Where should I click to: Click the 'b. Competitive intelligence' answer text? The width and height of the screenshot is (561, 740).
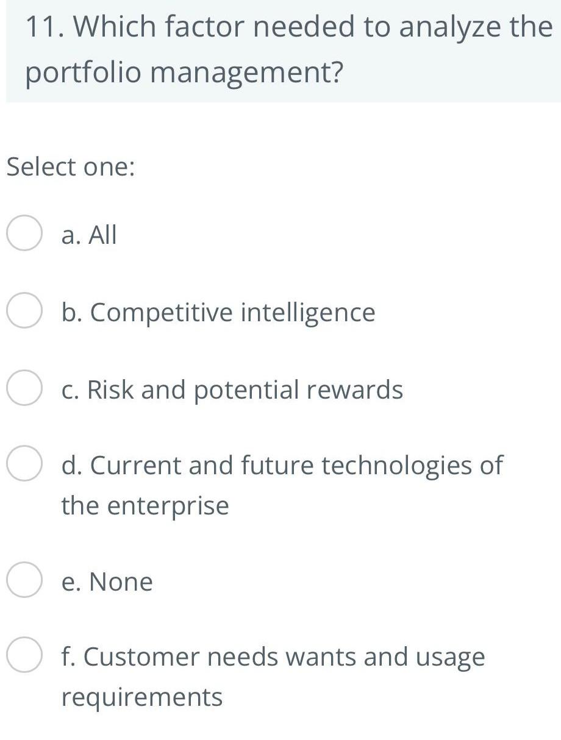tap(218, 312)
